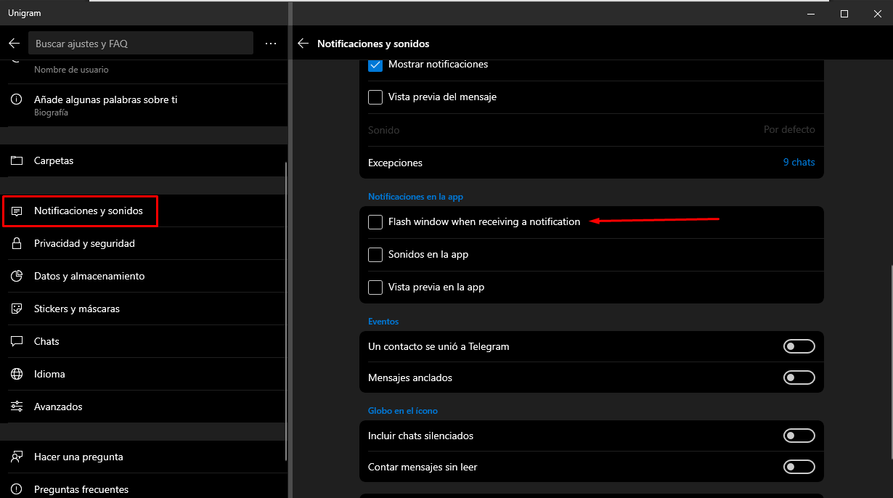Go back from Notificaciones y sonidos header
The height and width of the screenshot is (498, 893).
click(303, 44)
